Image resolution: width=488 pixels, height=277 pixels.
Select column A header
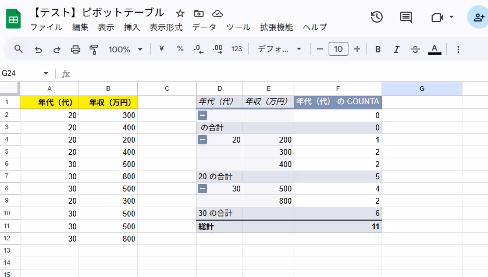[x=49, y=88]
